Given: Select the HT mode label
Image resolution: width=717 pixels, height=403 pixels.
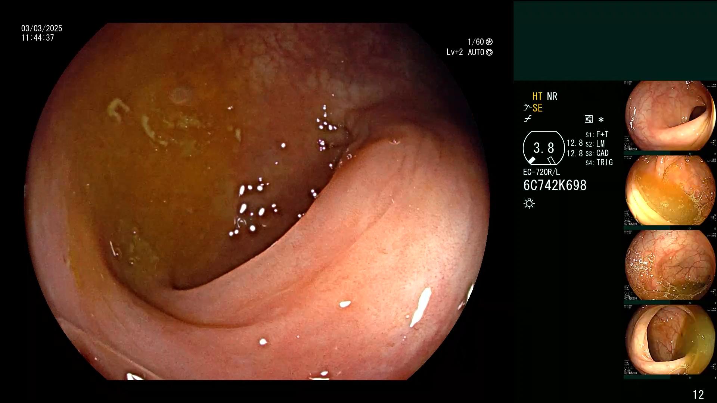Looking at the screenshot, I should (x=537, y=97).
